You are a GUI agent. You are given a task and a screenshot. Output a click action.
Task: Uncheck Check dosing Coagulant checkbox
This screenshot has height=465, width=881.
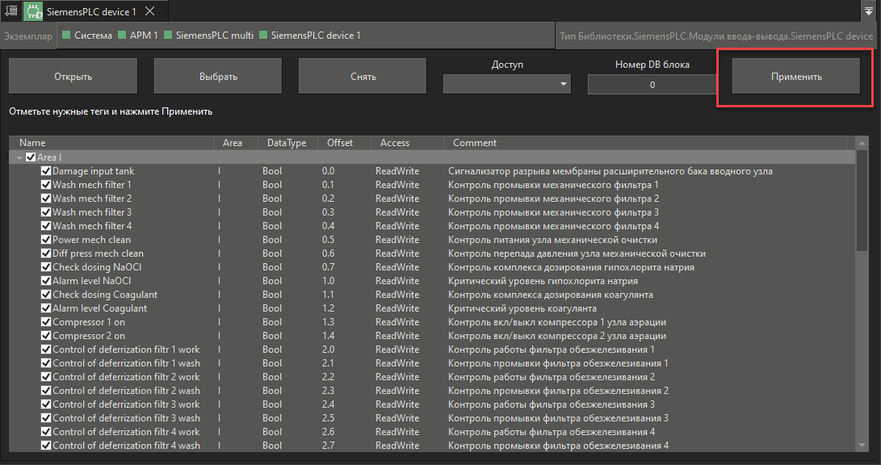[x=46, y=295]
